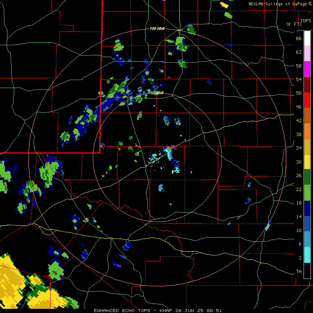Click the 30 value on the legend
Viewport: 313px width, 313px height.
coord(299,162)
